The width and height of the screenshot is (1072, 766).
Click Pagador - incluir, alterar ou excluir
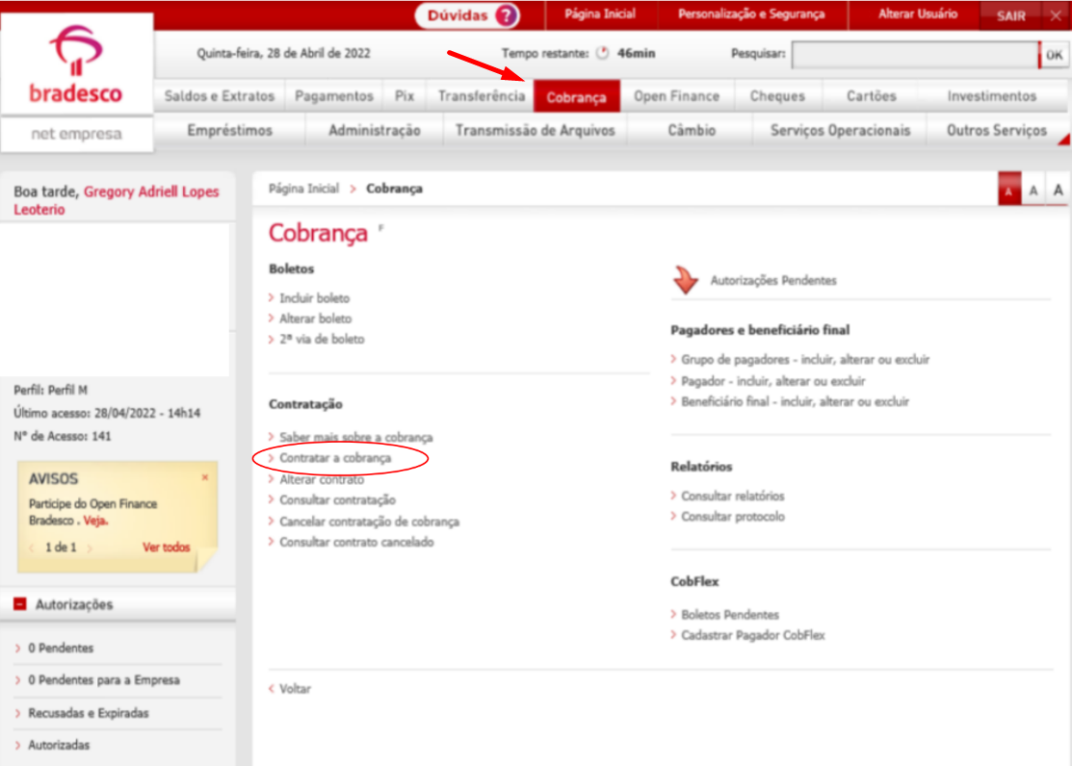pyautogui.click(x=773, y=381)
